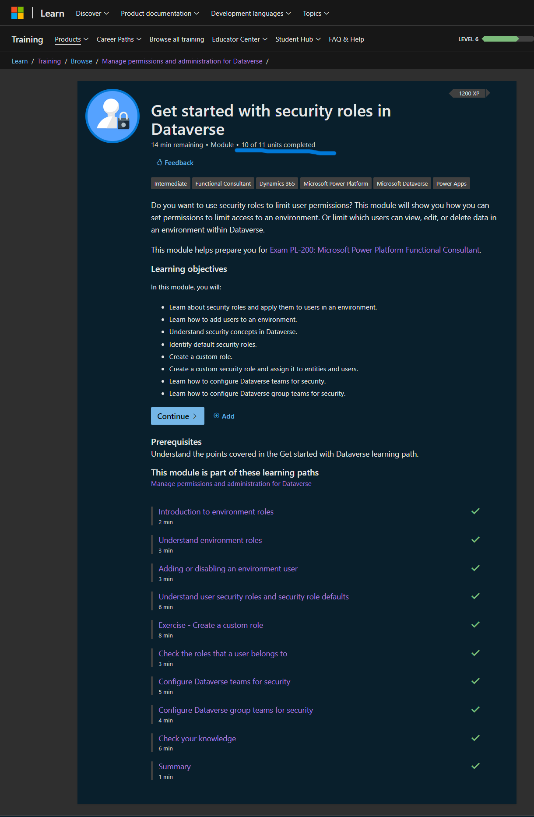This screenshot has height=817, width=534.
Task: Click the Training header link
Action: (27, 39)
